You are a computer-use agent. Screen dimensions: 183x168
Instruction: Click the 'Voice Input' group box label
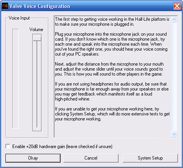(x=19, y=18)
